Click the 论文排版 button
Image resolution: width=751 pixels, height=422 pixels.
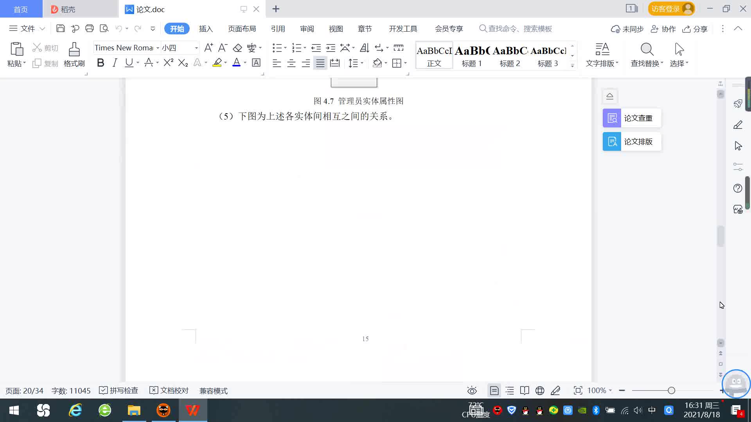tap(632, 141)
